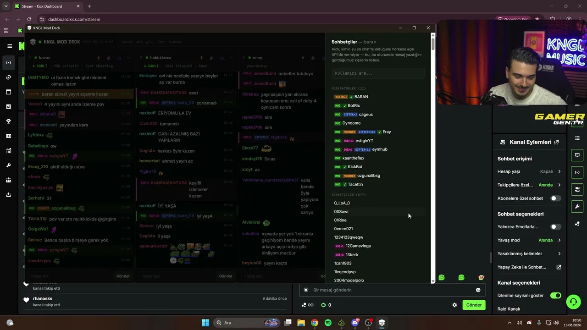This screenshot has width=587, height=330.
Task: Open the chat panel icon in right rail
Action: [577, 155]
